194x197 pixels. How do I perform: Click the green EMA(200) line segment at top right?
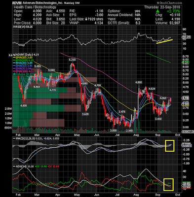pyautogui.click(x=158, y=58)
